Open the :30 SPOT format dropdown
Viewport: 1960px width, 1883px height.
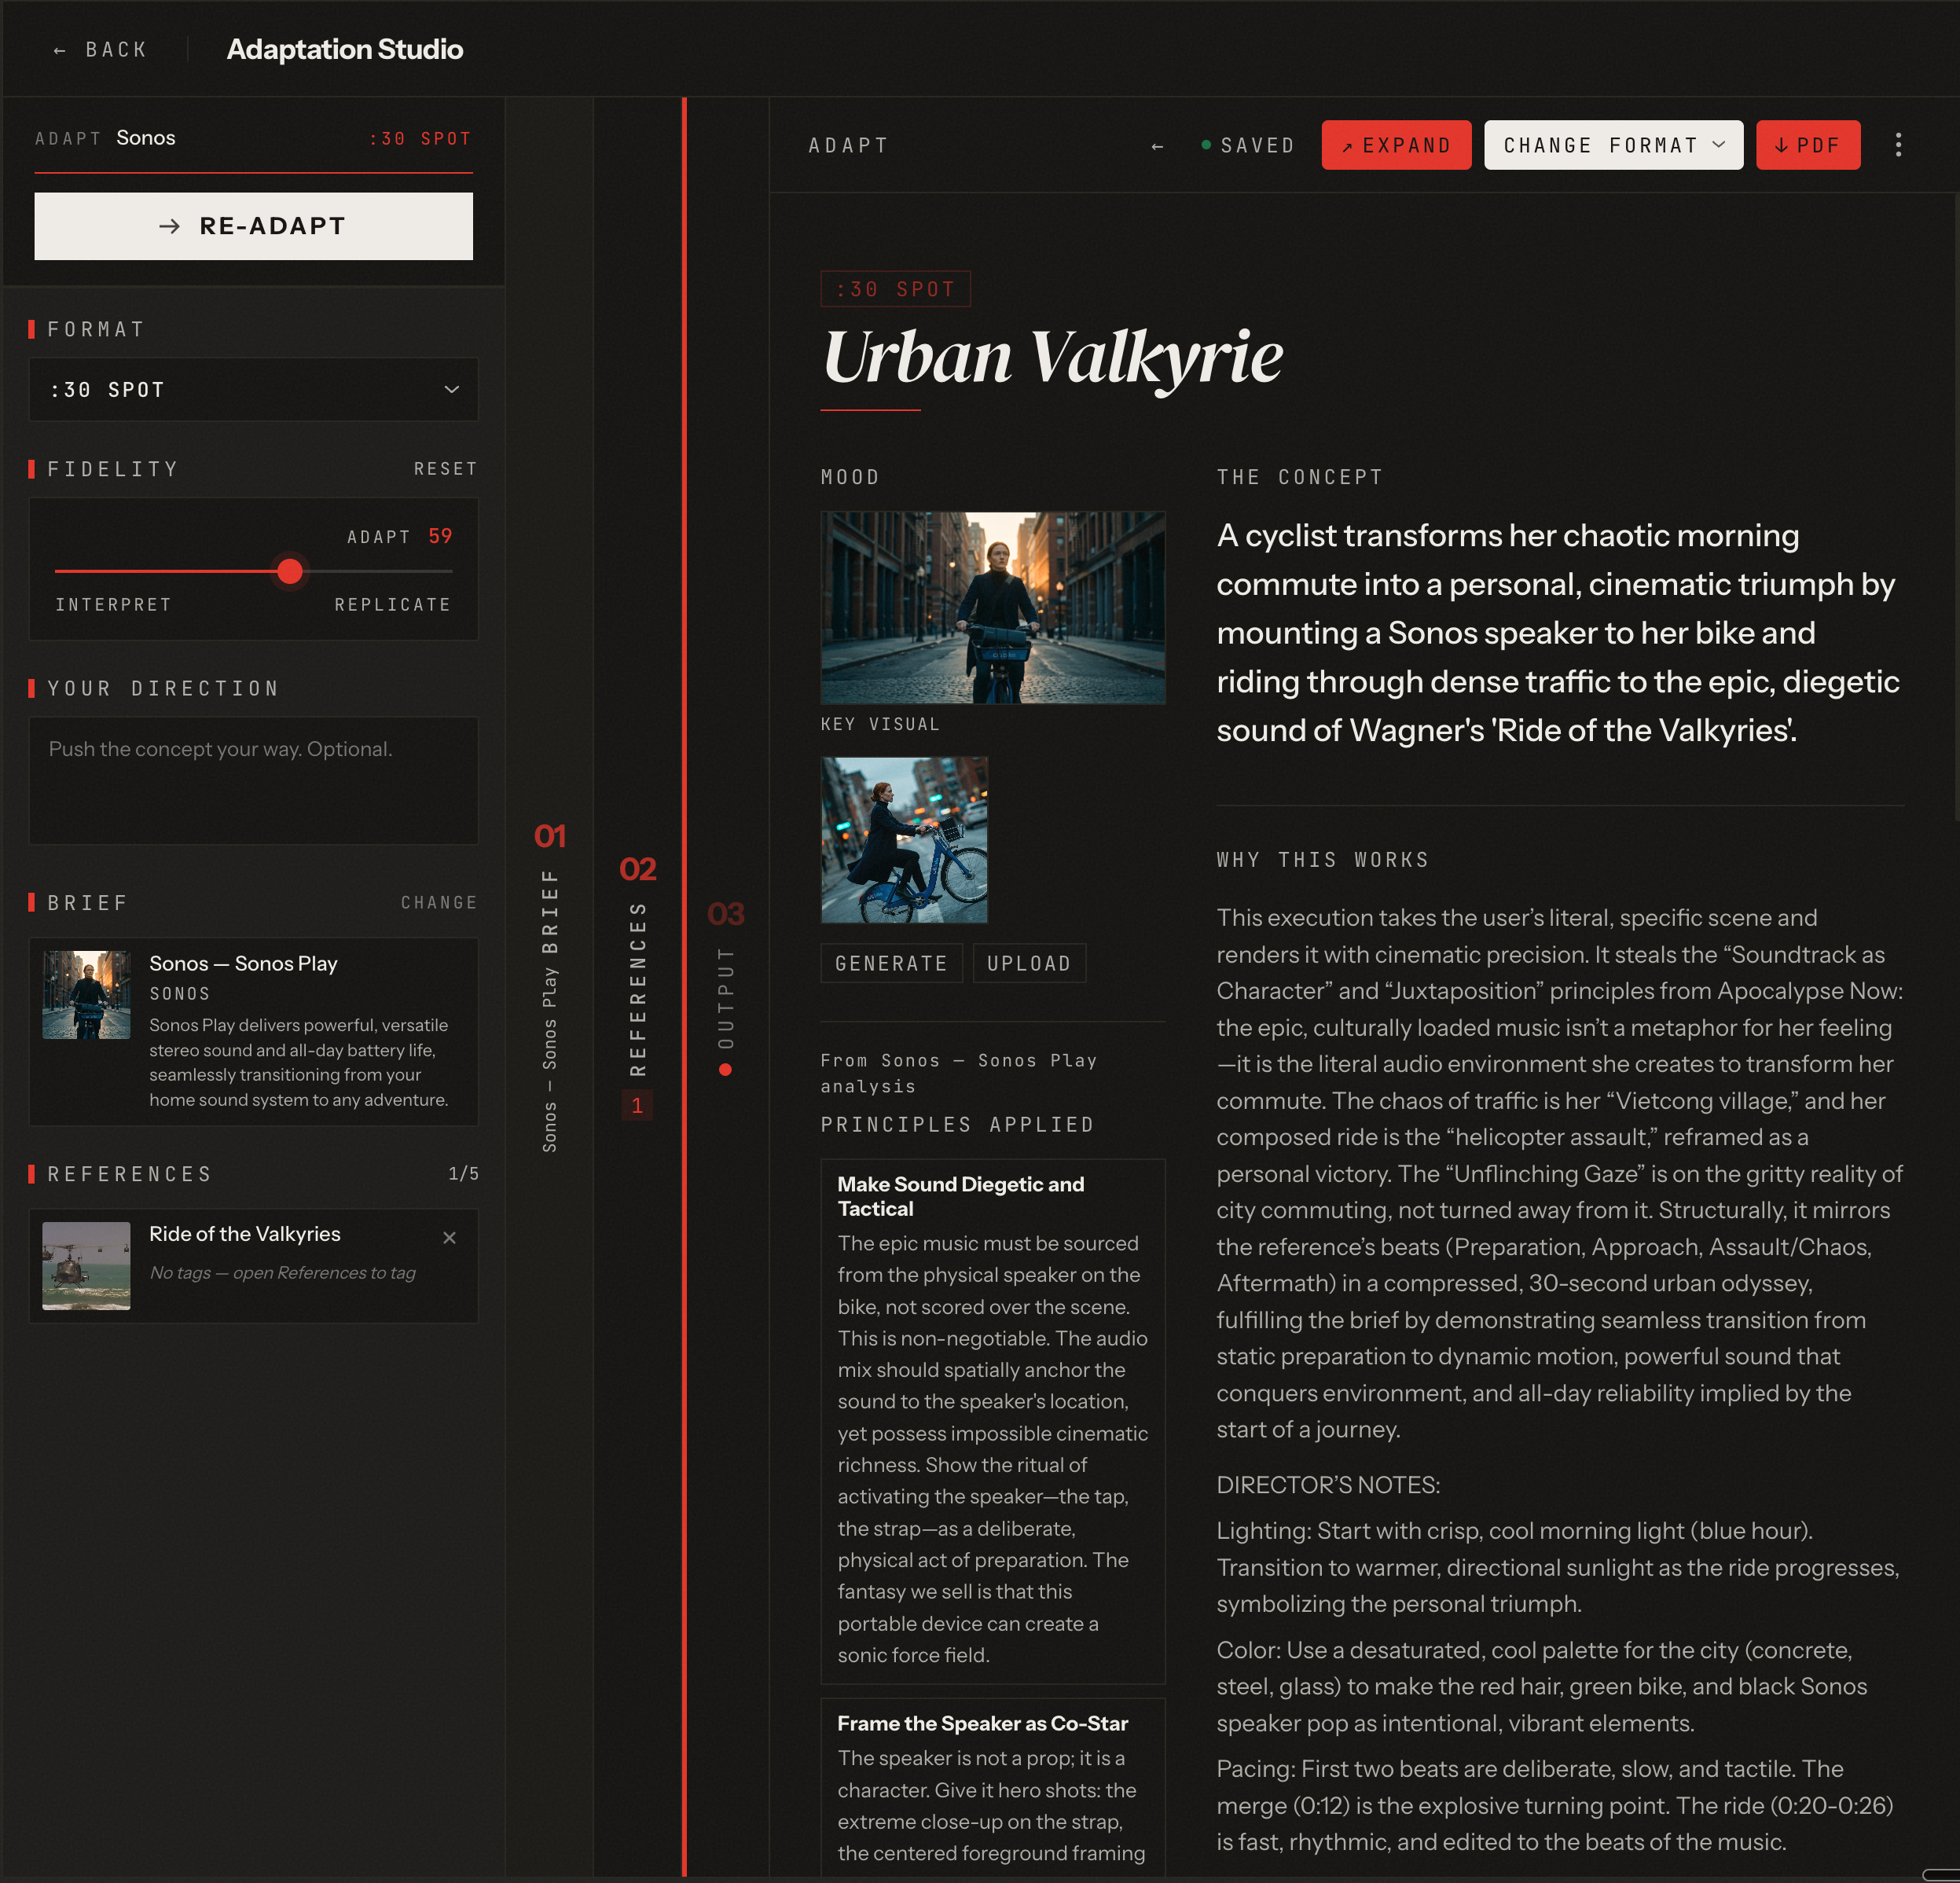click(253, 389)
